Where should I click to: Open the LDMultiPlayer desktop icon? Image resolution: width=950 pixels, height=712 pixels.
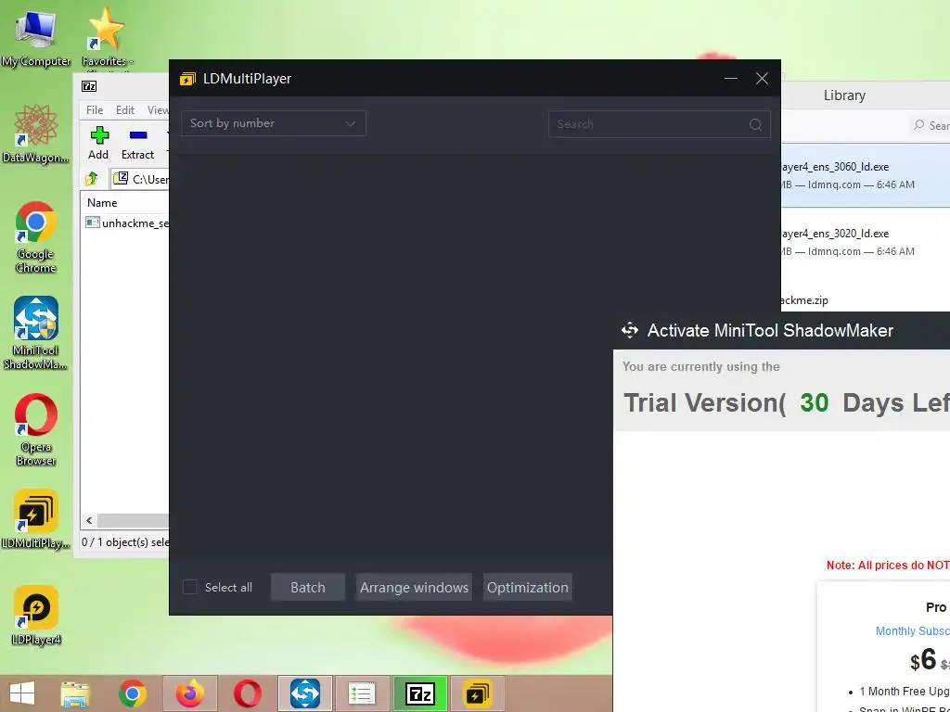click(36, 519)
